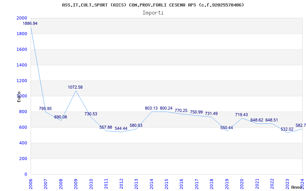Image resolution: width=306 pixels, height=191 pixels.
Task: Select the x-axis year 2017
Action: pos(197,183)
